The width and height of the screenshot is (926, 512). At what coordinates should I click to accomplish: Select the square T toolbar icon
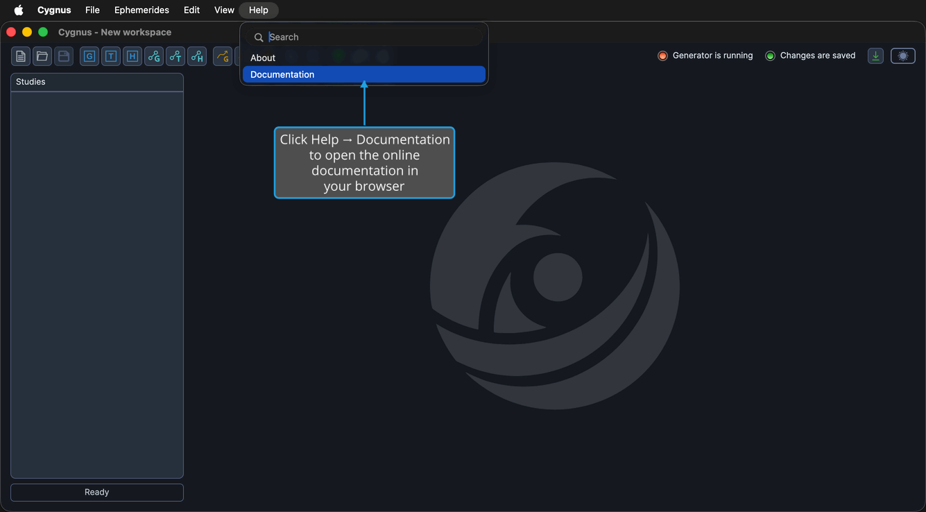click(x=111, y=56)
